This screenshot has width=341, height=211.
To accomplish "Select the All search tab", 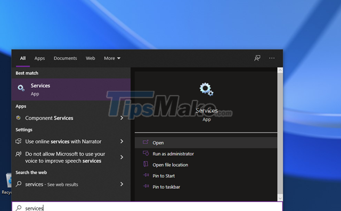I will (23, 58).
